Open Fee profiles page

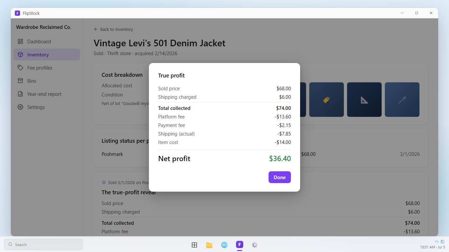click(47, 68)
